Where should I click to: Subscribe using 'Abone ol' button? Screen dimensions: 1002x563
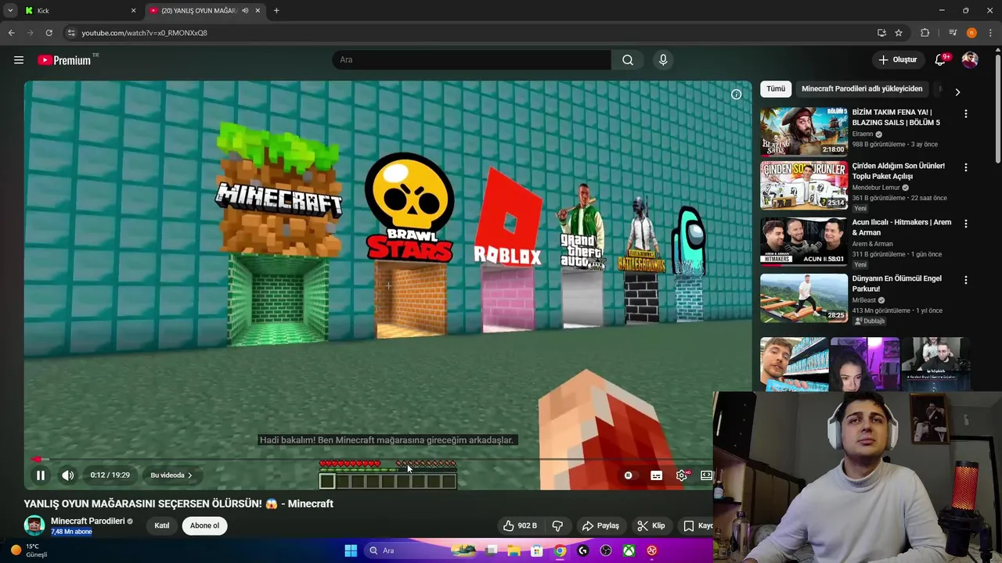(x=204, y=525)
